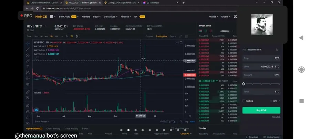Click the chart download arrow icon

pos(177,43)
